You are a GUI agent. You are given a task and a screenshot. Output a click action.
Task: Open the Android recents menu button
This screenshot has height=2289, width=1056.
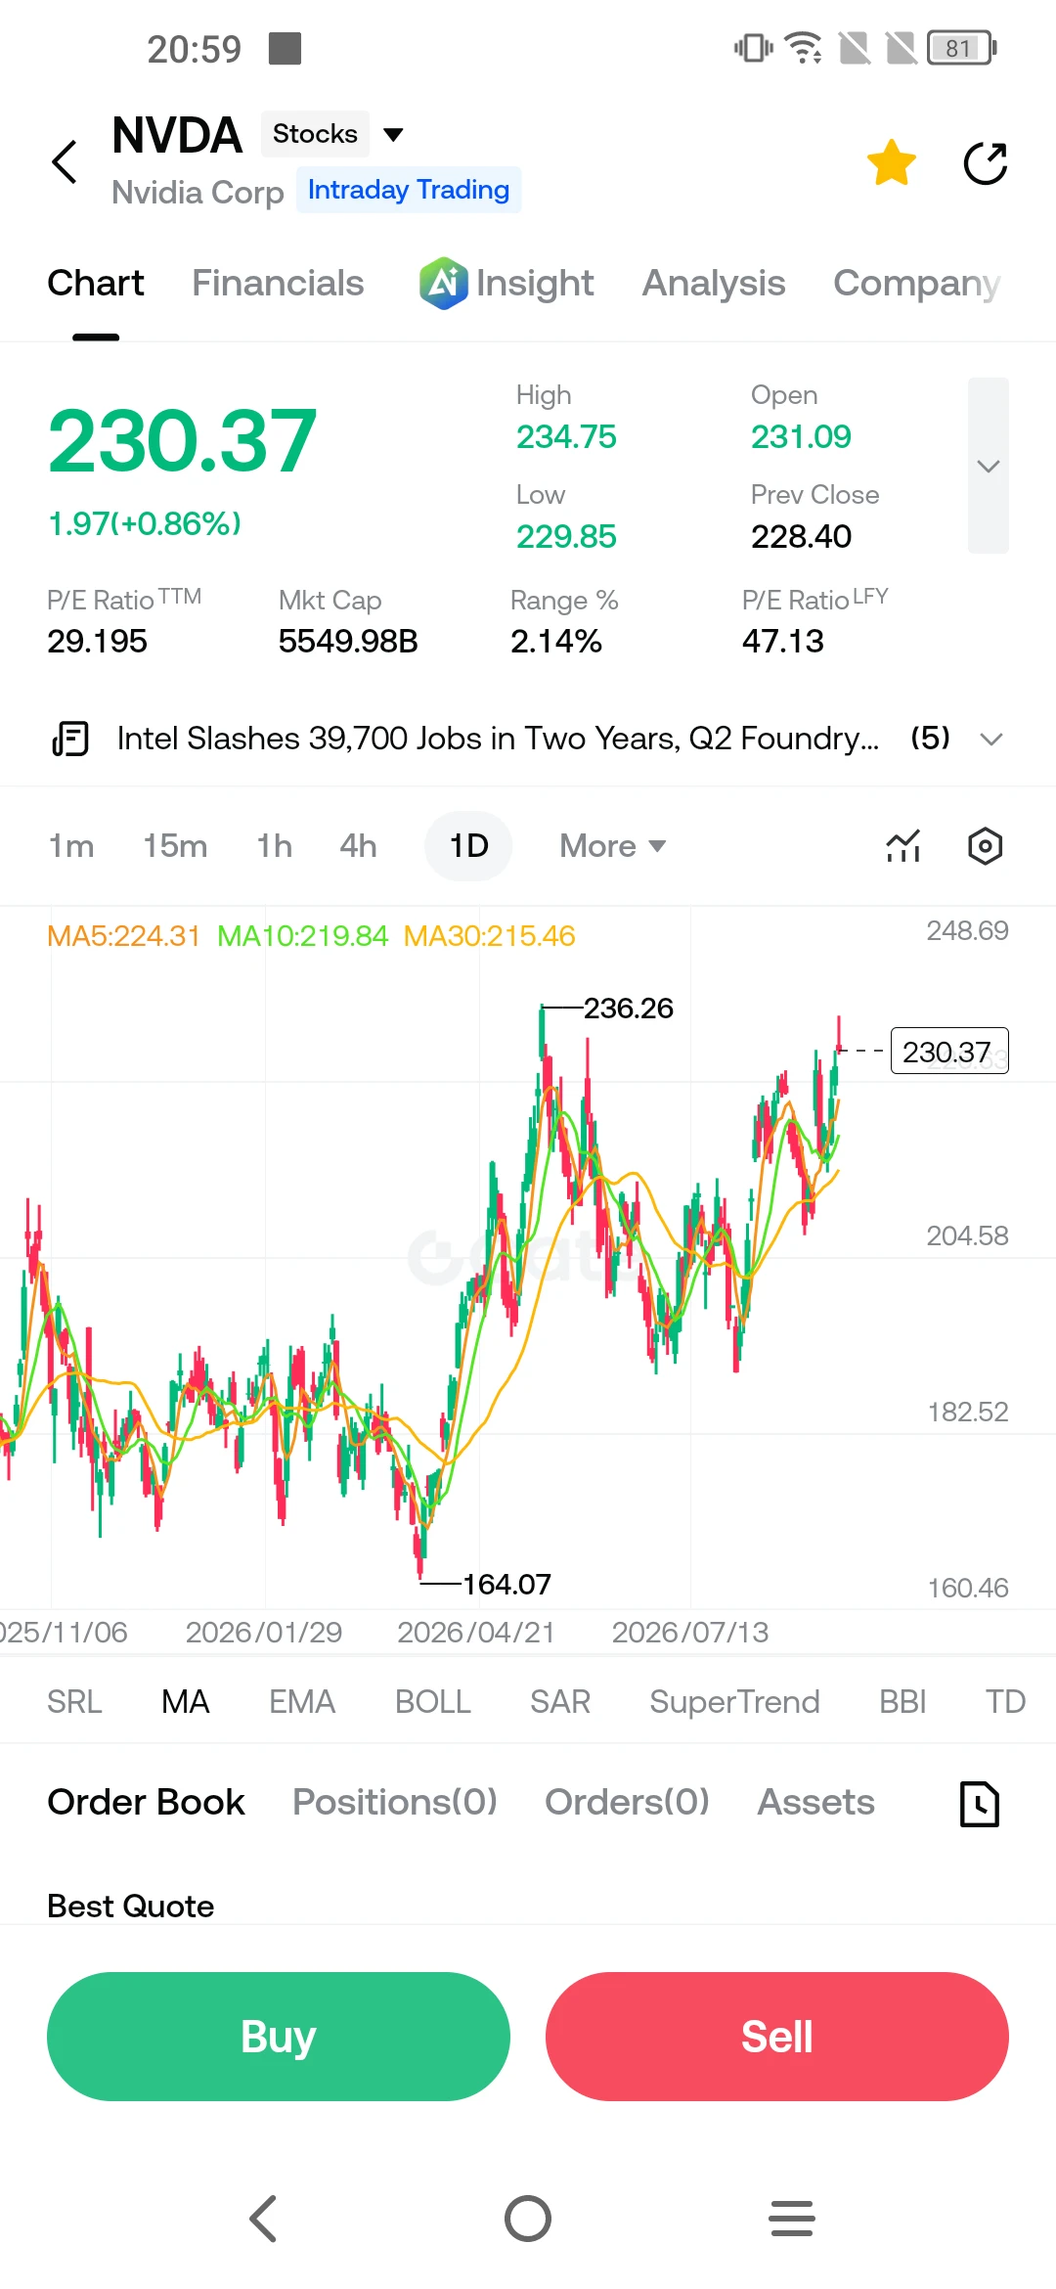(792, 2219)
